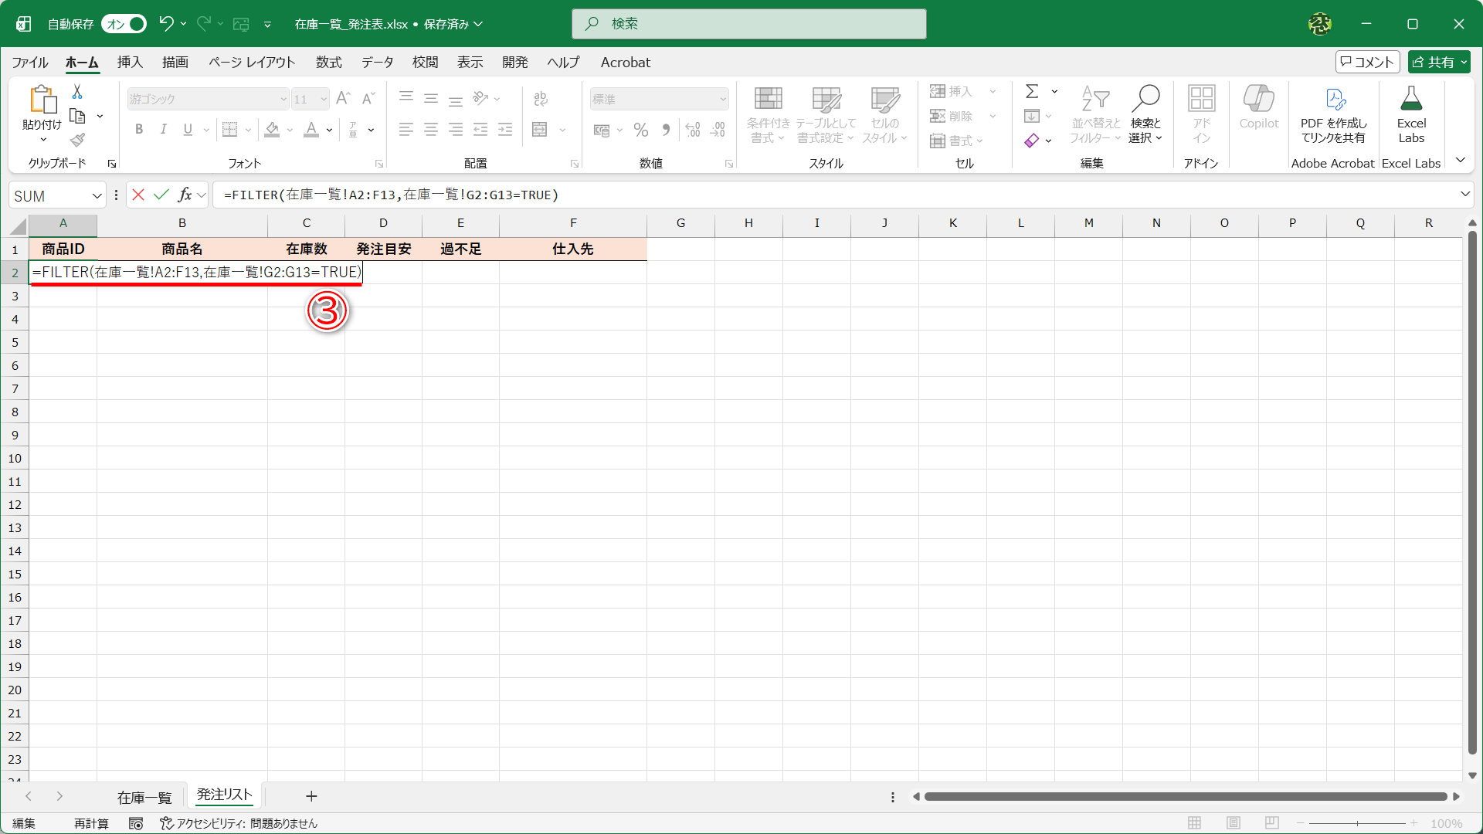Open the font size dropdown
This screenshot has width=1483, height=834.
tap(323, 99)
